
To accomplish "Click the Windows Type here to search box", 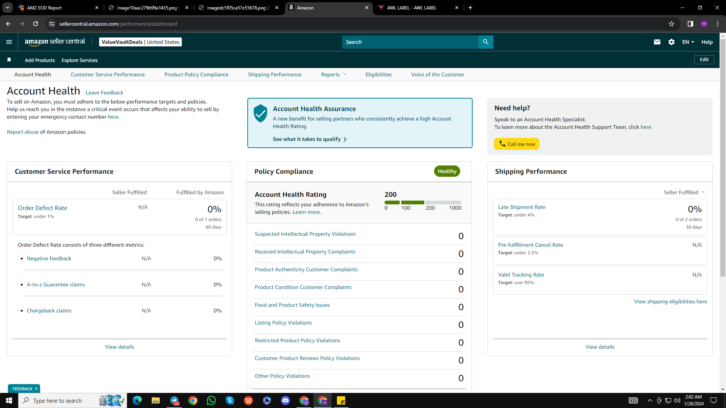I will [x=73, y=400].
